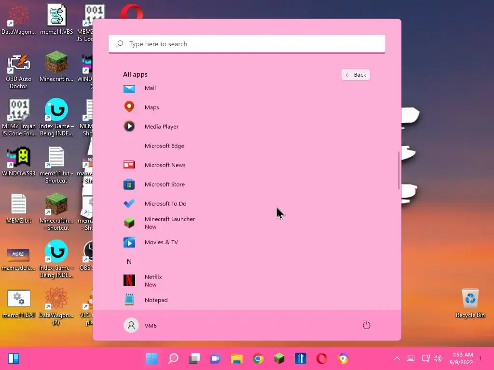The height and width of the screenshot is (370, 494).
Task: Select MEMZ Trojan JS Code shortcut
Action: 19,118
